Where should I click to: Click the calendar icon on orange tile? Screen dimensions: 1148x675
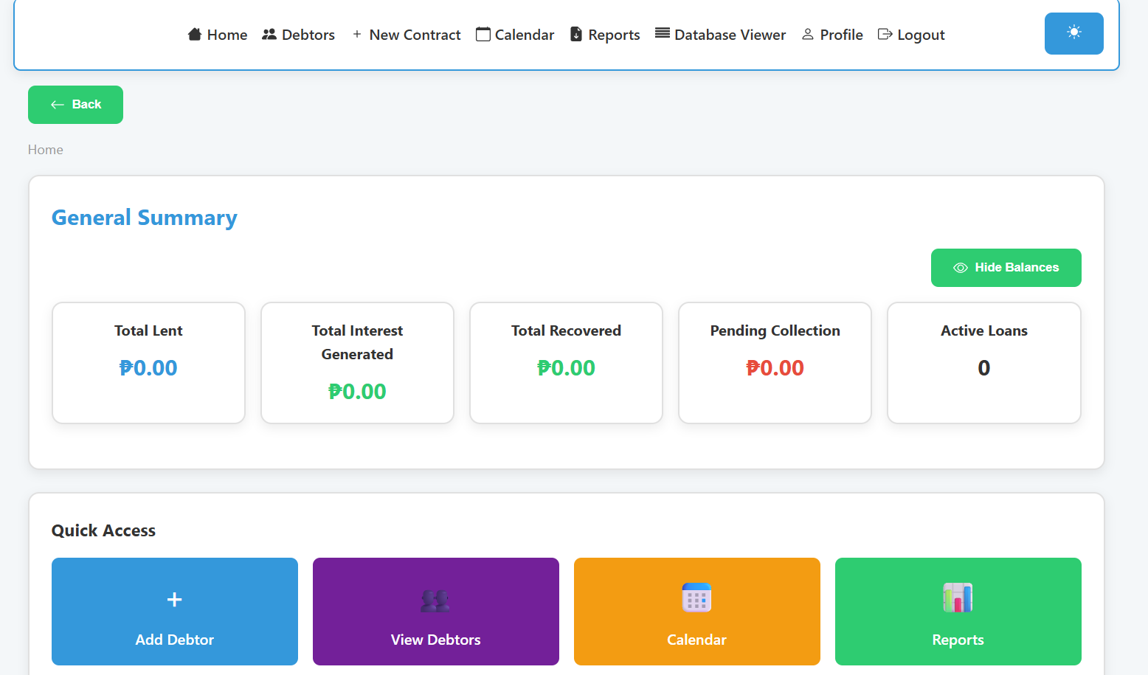pyautogui.click(x=696, y=598)
